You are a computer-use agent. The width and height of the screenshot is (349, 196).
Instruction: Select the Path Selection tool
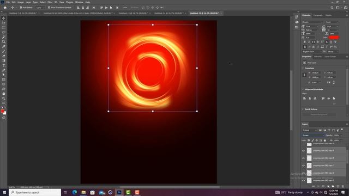[4, 75]
